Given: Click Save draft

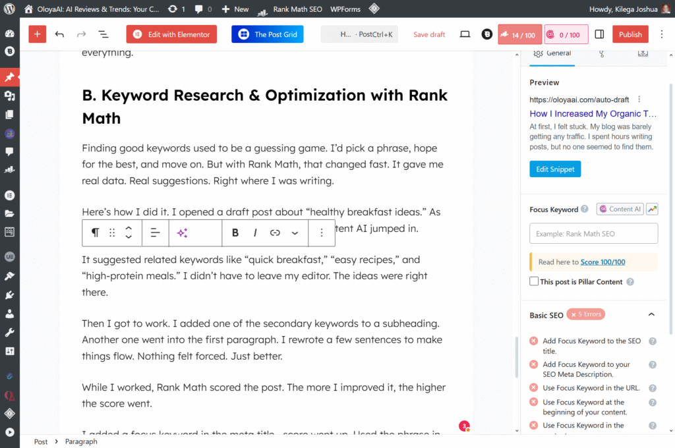Looking at the screenshot, I should pyautogui.click(x=429, y=34).
